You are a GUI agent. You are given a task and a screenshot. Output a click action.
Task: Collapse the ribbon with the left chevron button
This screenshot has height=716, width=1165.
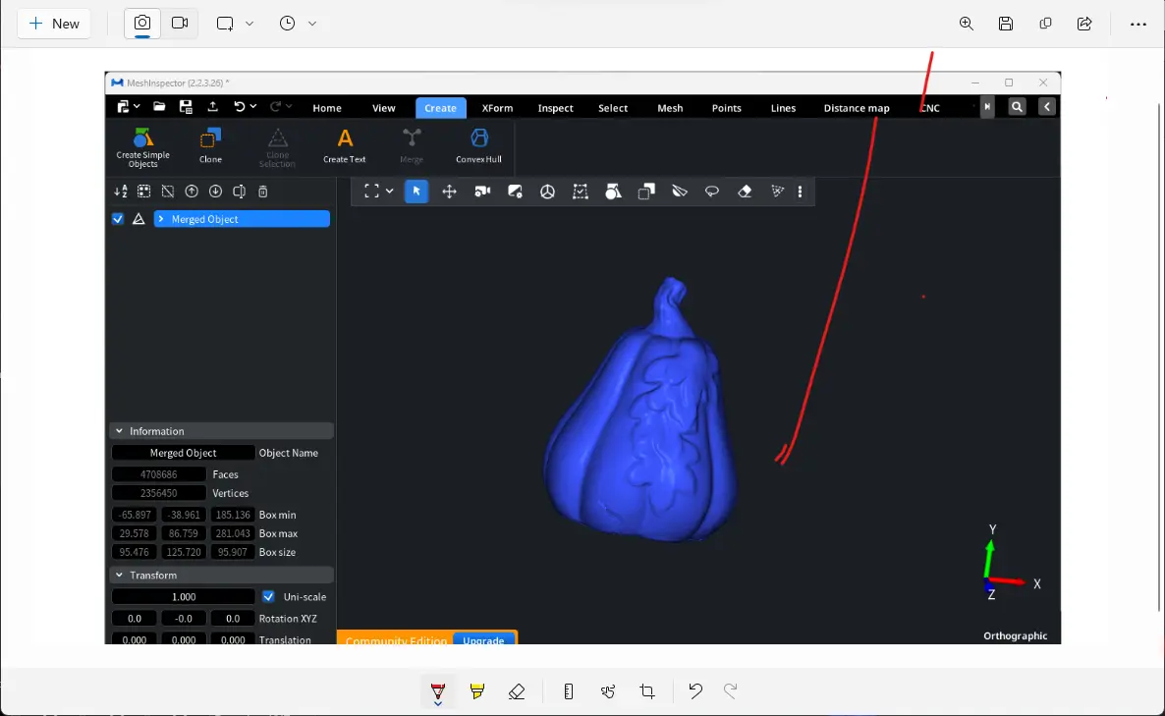(x=1047, y=107)
